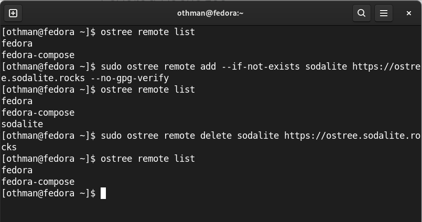Click the very first "fedora" output line
Viewport: 422px width, 222px height.
[x=17, y=43]
